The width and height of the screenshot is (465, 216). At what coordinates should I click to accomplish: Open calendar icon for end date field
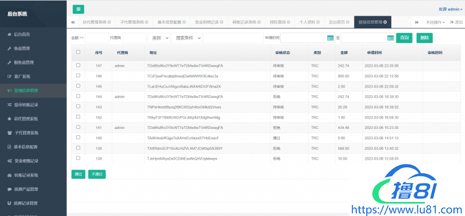tap(391, 38)
